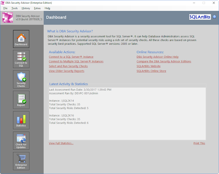Image resolution: width=219 pixels, height=174 pixels.
Task: Click Instance .\SQL2K14 text
Action: [x=62, y=101]
